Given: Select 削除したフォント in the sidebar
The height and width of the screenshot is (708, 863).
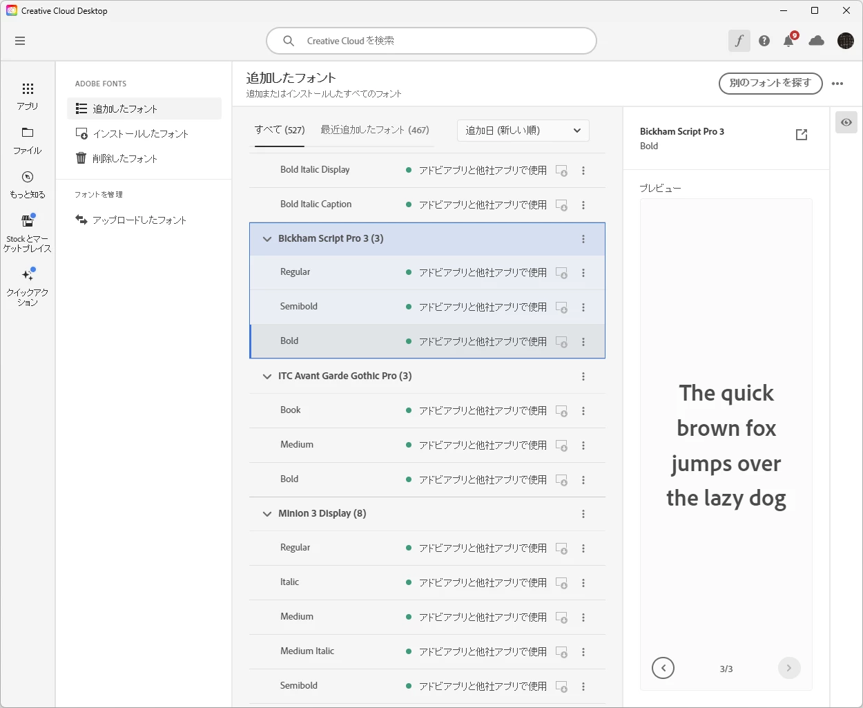Looking at the screenshot, I should point(144,158).
